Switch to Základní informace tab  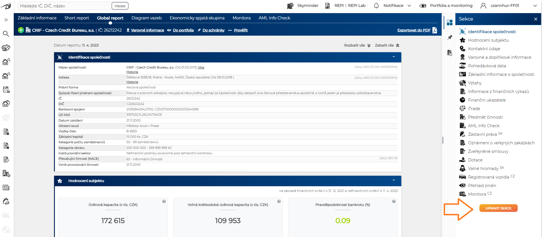[37, 18]
